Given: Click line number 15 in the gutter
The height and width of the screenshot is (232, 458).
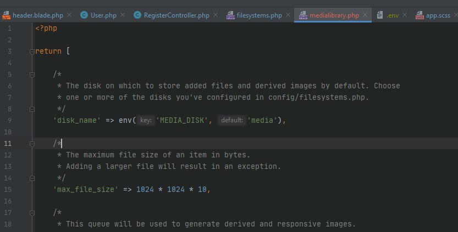Looking at the screenshot, I should [8, 189].
